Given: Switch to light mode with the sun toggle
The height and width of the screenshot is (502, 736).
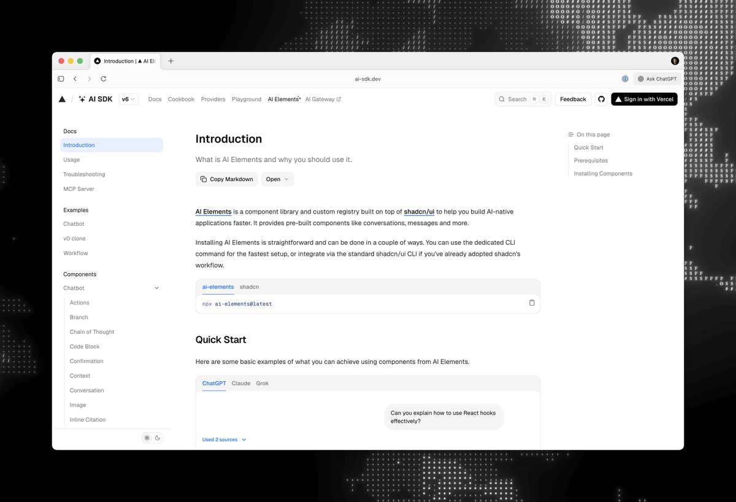Looking at the screenshot, I should pos(146,438).
